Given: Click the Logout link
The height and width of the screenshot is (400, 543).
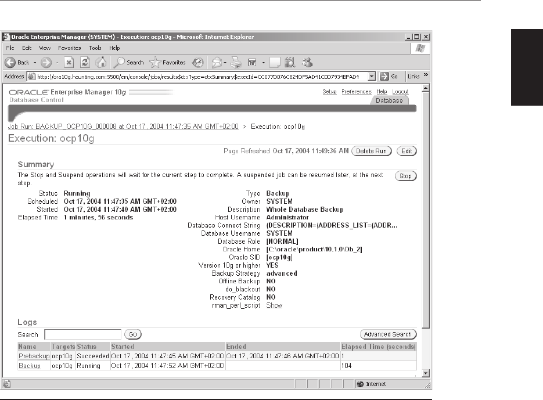Looking at the screenshot, I should click(400, 91).
